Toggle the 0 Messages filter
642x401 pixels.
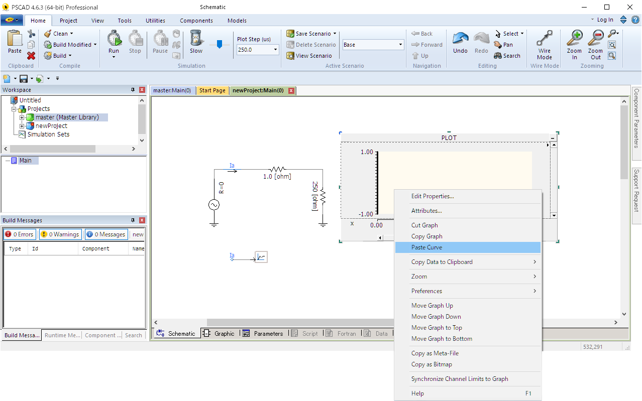coord(106,234)
